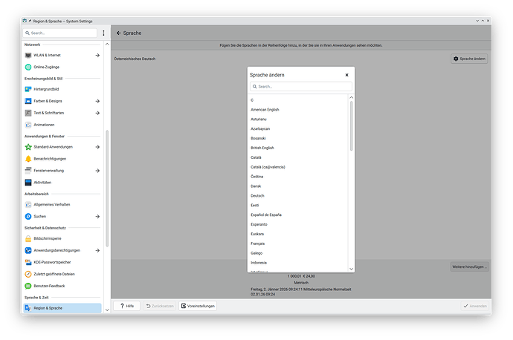This screenshot has height=340, width=513.
Task: Click the search box in Sprache ändern dialog
Action: coord(301,87)
